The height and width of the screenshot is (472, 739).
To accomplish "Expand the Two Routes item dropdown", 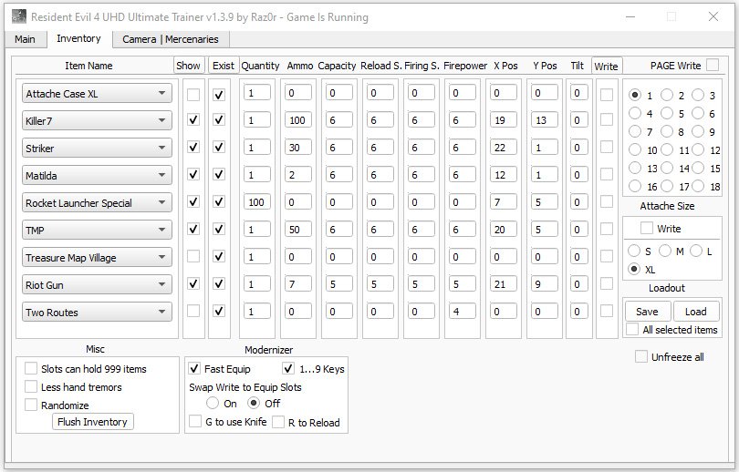I will (97, 312).
